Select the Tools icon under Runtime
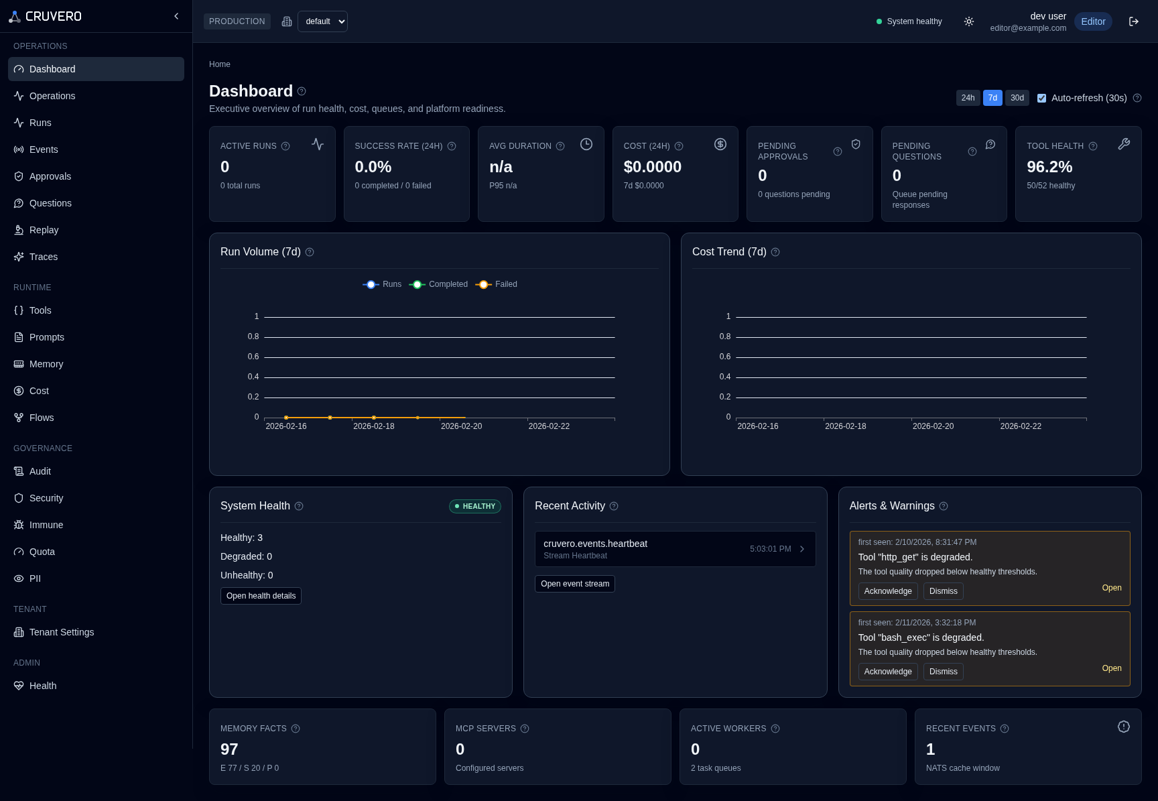 click(x=19, y=310)
